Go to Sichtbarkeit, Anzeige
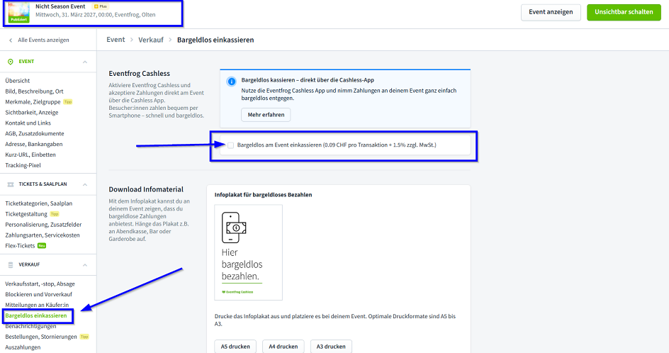 pos(32,113)
